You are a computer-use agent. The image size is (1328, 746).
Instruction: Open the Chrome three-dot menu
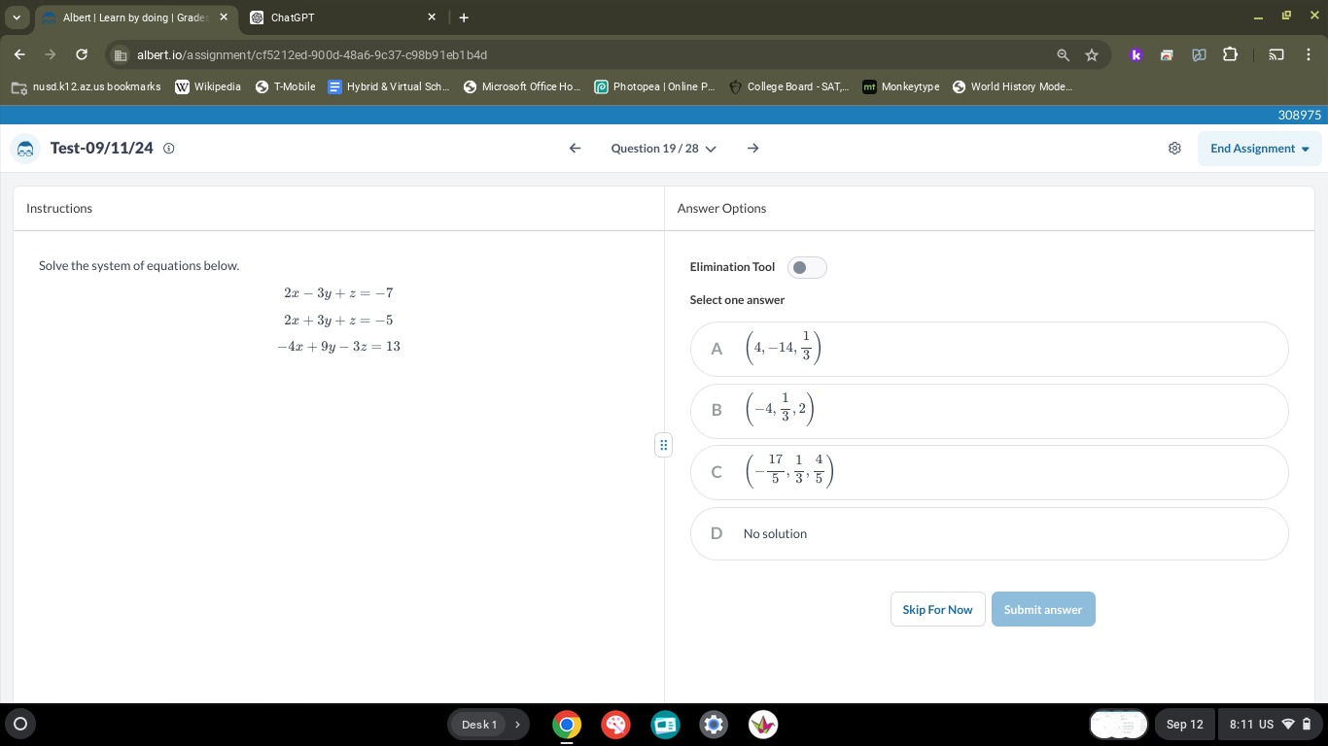click(1309, 55)
